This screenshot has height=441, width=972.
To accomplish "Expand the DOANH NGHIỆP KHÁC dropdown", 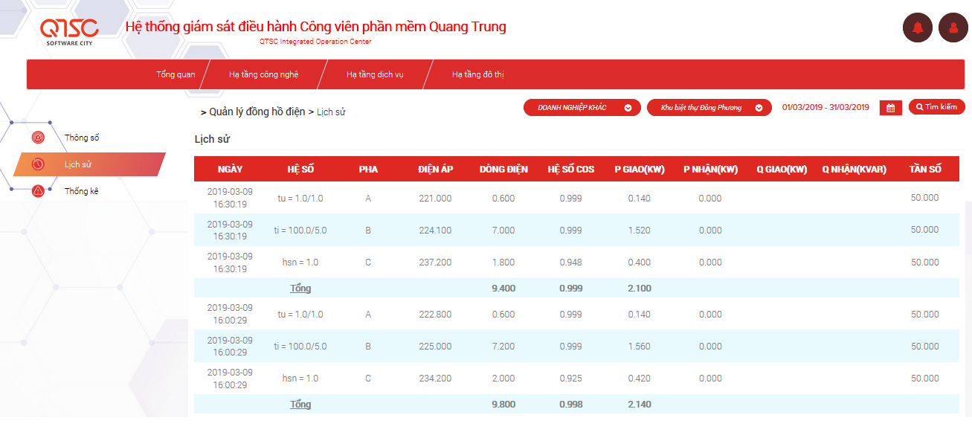I will (582, 108).
